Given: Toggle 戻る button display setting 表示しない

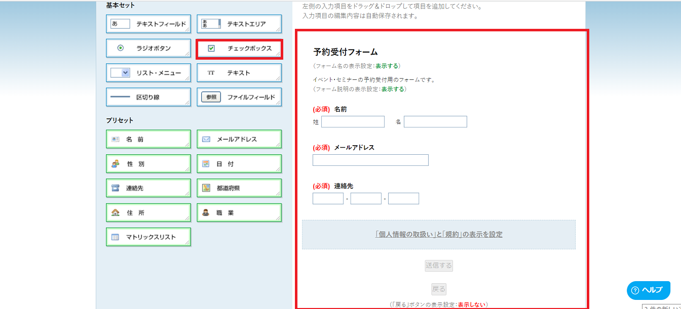Looking at the screenshot, I should point(472,304).
